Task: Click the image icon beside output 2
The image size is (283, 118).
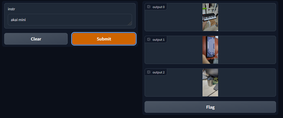Action: click(x=149, y=72)
